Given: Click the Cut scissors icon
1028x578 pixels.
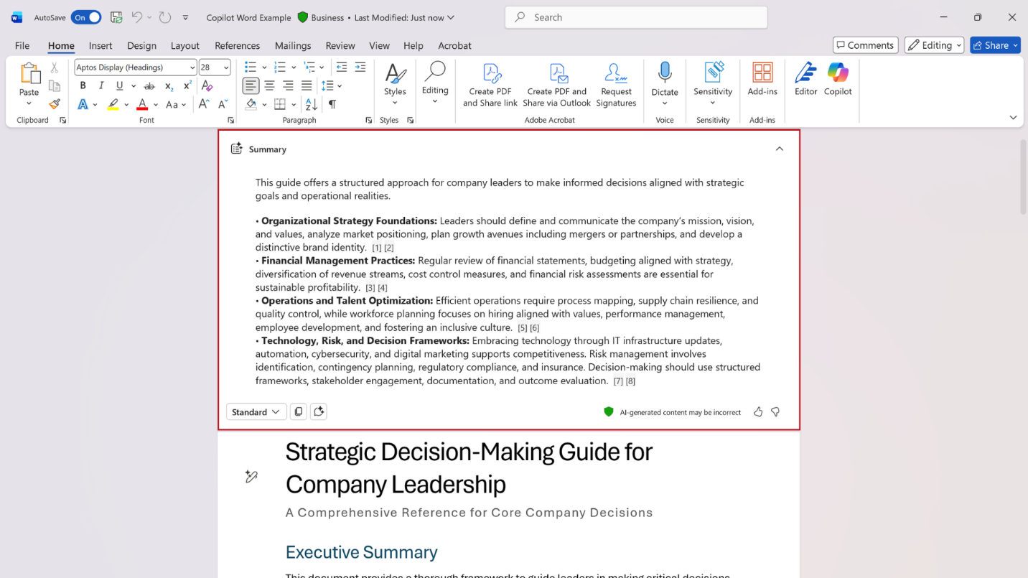Looking at the screenshot, I should [55, 67].
